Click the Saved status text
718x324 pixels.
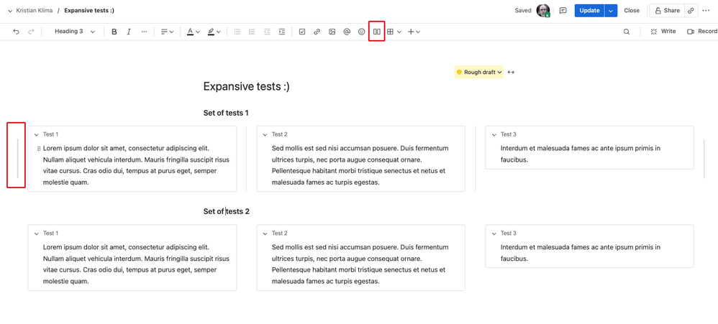523,11
